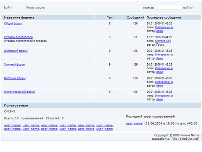Open last topic in Общий форум row

coord(164,28)
